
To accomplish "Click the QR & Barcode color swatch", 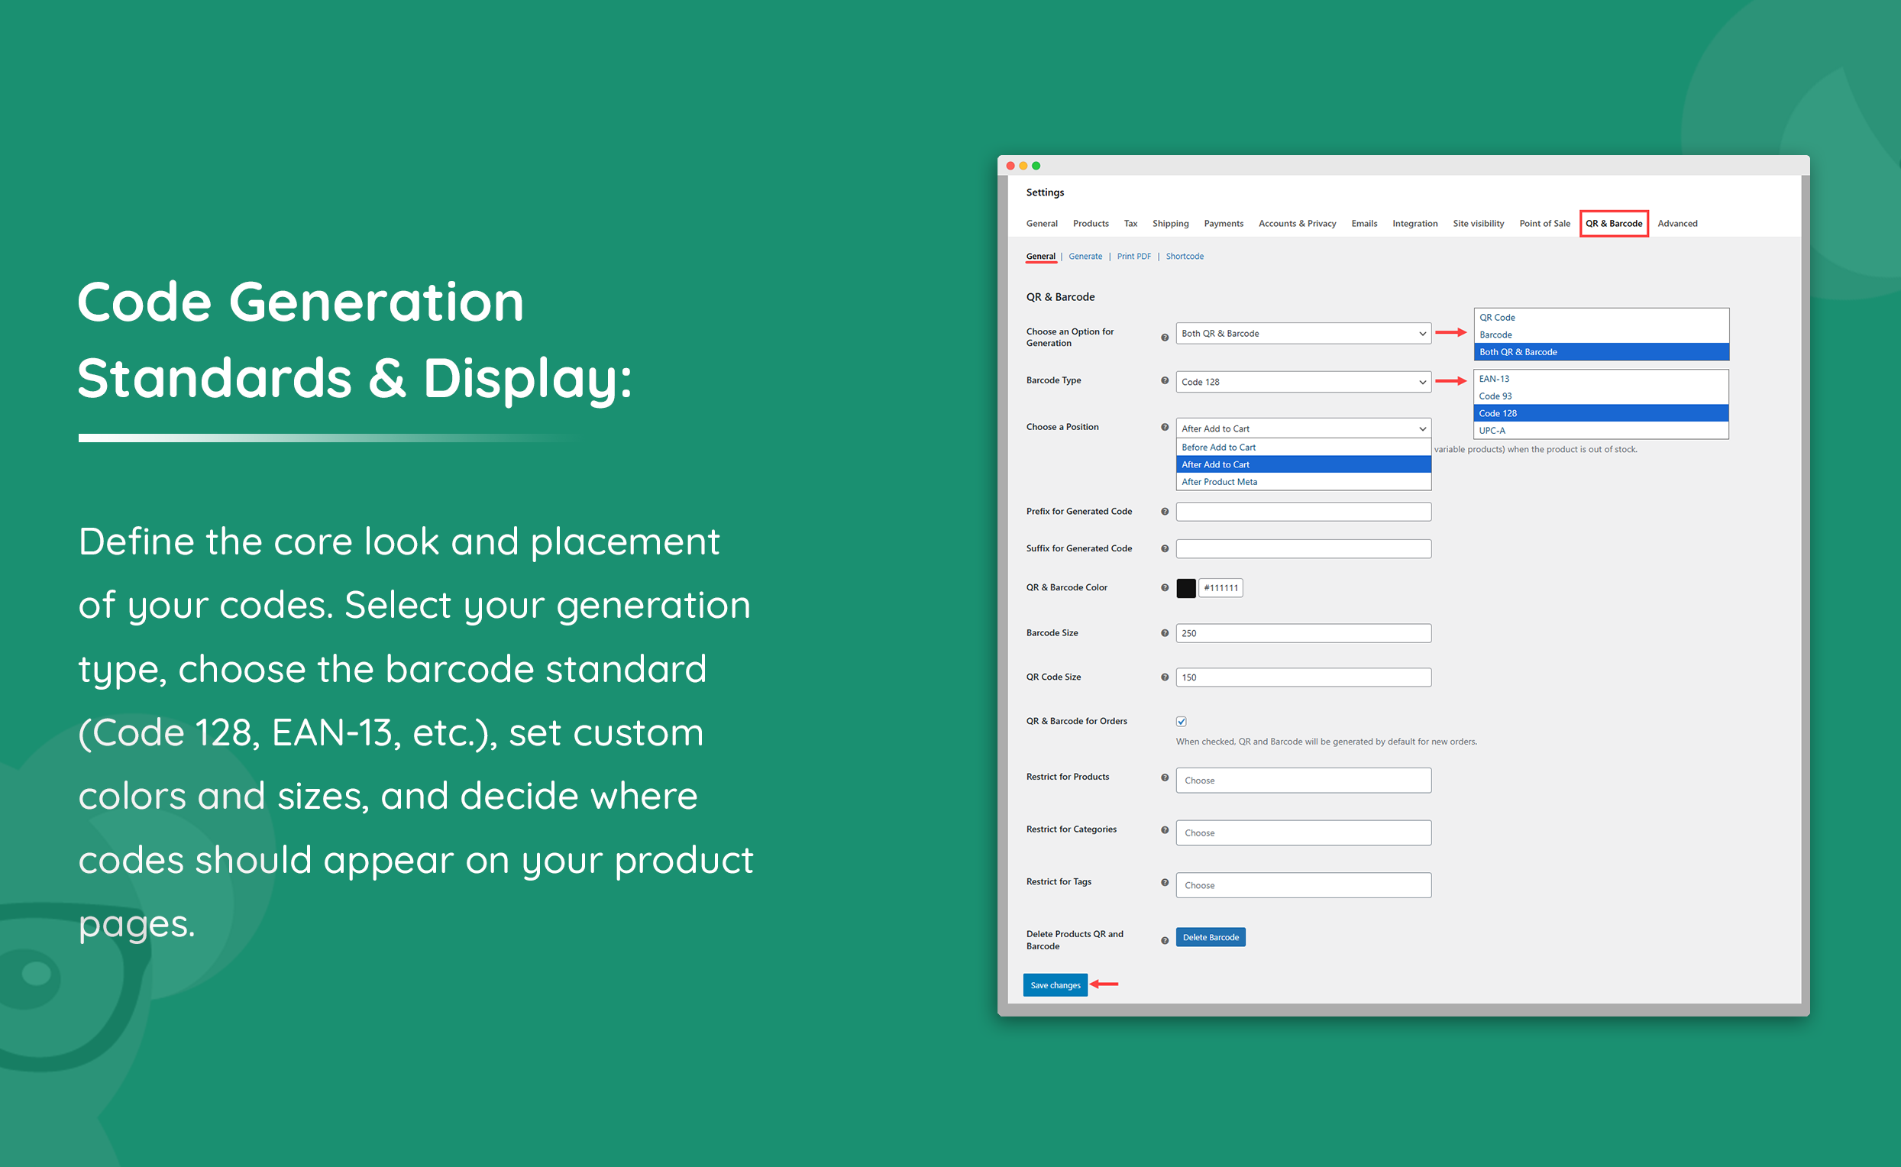I will click(1186, 587).
